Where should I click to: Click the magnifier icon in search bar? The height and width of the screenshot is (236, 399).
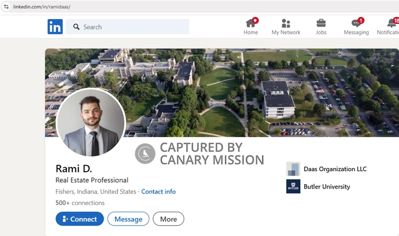point(76,27)
